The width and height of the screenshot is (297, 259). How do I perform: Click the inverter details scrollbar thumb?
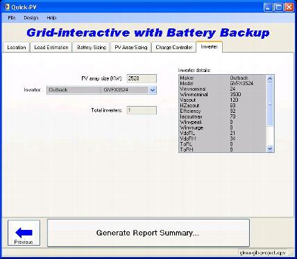(x=270, y=105)
